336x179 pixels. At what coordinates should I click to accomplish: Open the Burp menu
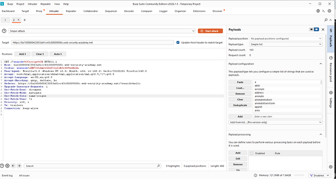pyautogui.click(x=10, y=4)
